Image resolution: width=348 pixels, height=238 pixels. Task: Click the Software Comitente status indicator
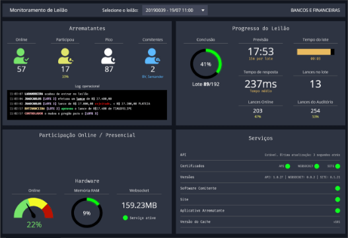[337, 188]
